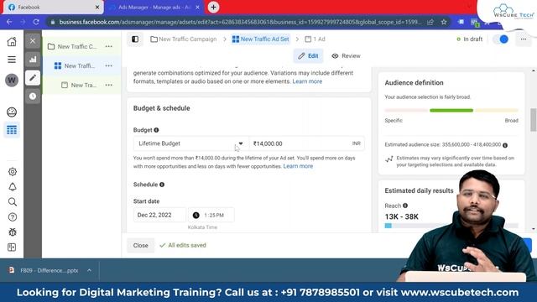This screenshot has width=537, height=302.
Task: Bookmark this page with the star icon
Action: point(444,22)
